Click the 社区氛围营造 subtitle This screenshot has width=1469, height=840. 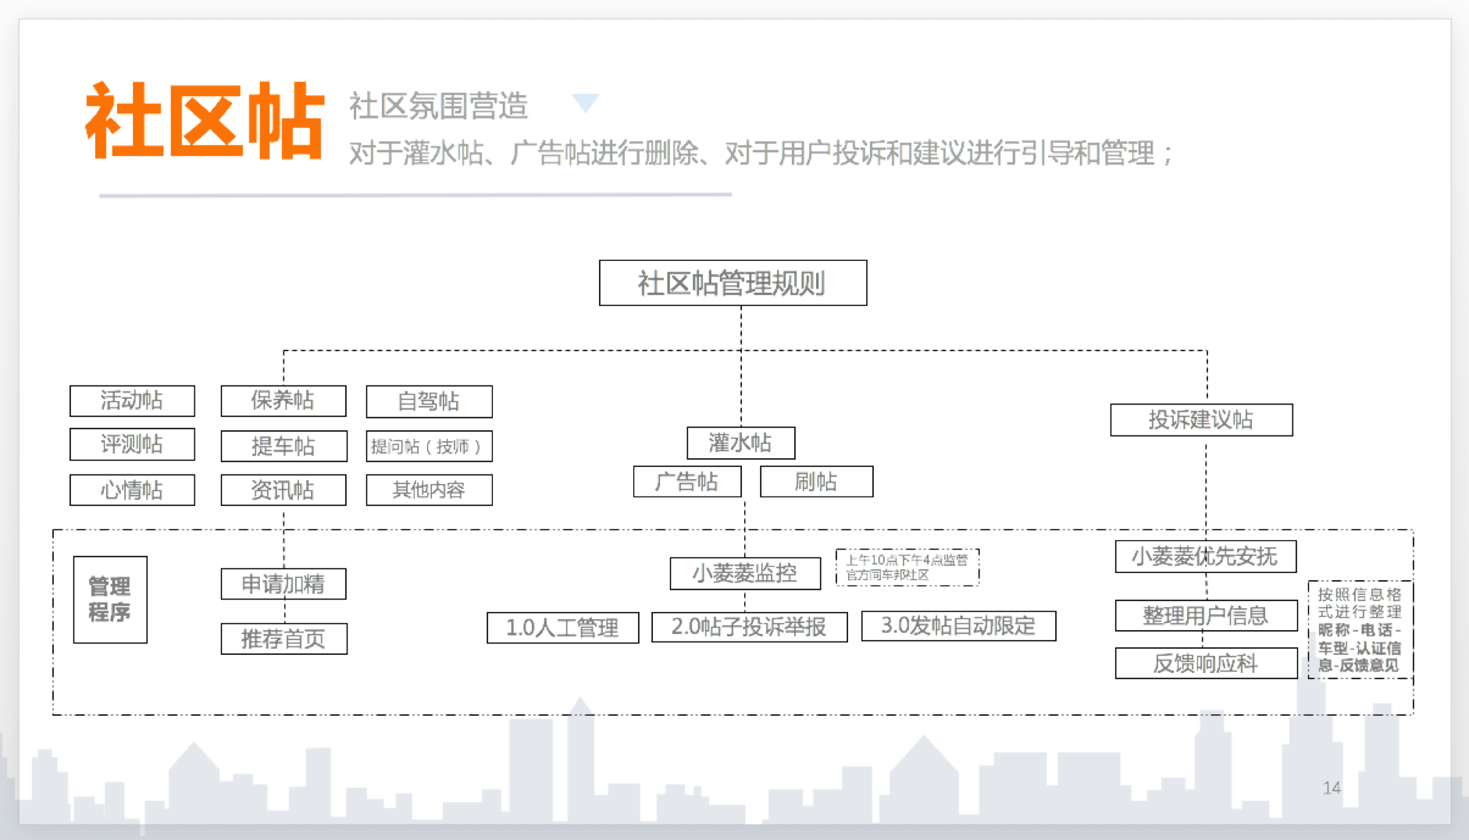[x=438, y=105]
